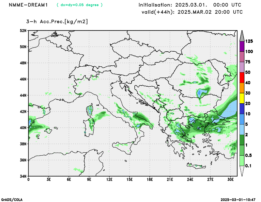Click the GrADS/COLA credit text

click(12, 200)
